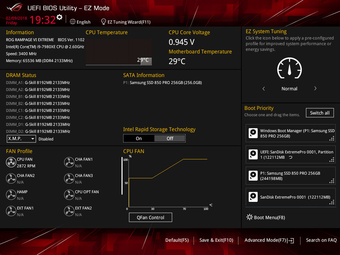340x255 pixels.
Task: Click the BIOS Ver. 1102 text
Action: [71, 40]
